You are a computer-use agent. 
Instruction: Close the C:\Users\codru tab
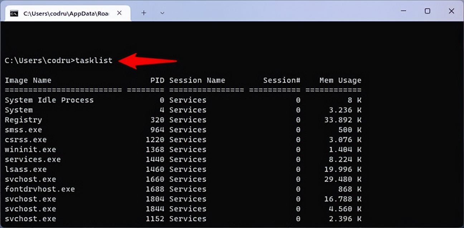point(119,13)
